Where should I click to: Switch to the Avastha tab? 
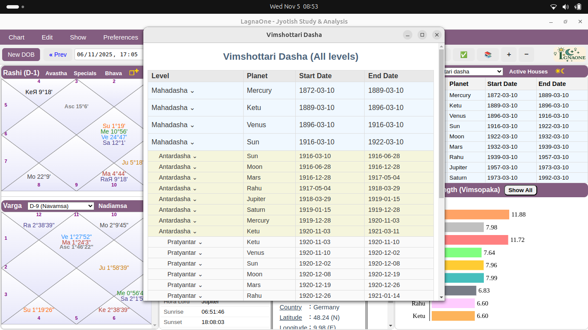tap(56, 73)
